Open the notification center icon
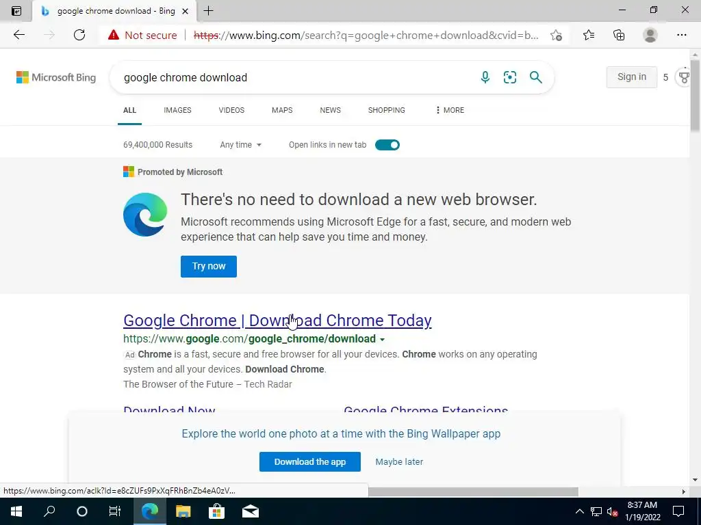 pyautogui.click(x=678, y=511)
